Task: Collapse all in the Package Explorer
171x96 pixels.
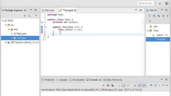Action: (x=25, y=16)
